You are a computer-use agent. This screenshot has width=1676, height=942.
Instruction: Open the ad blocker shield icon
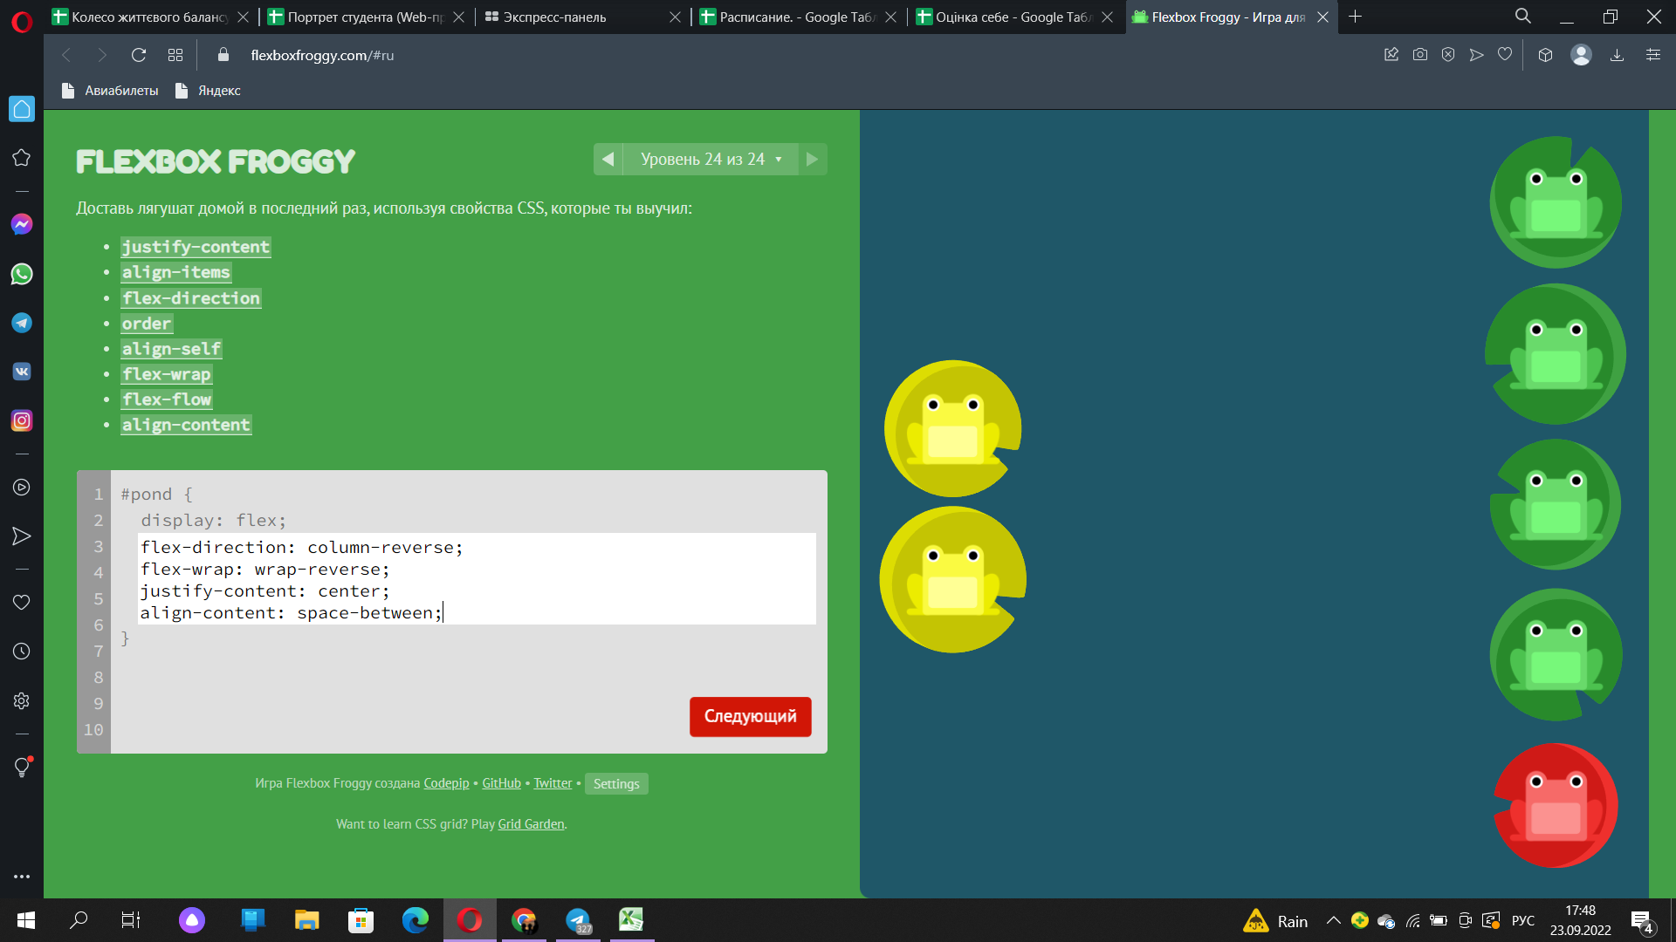[1448, 55]
